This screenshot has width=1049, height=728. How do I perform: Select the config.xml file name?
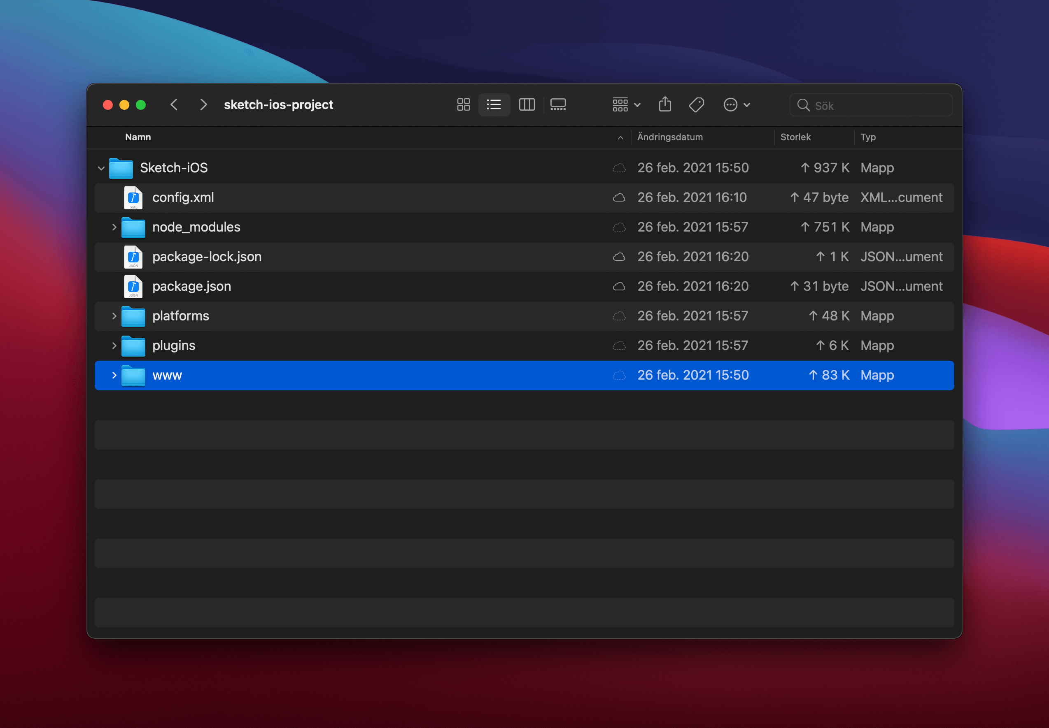(x=183, y=197)
